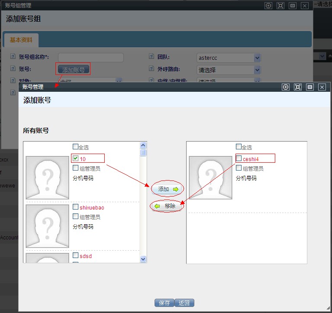Click help icon beside 外呼路由 label
This screenshot has height=313, width=332.
coord(151,69)
